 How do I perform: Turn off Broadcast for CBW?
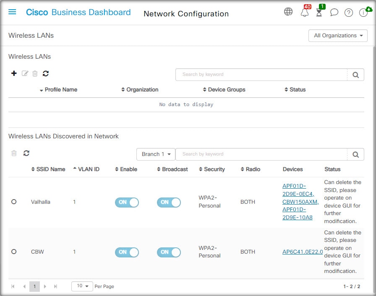click(169, 252)
